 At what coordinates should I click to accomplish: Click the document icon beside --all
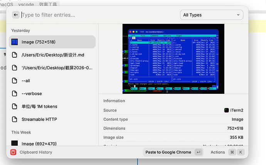tap(15, 80)
